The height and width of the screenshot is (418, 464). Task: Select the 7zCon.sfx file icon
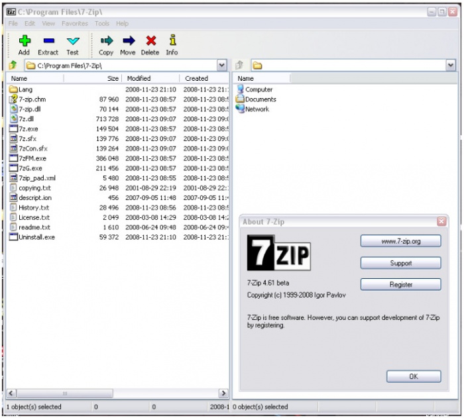[x=13, y=148]
